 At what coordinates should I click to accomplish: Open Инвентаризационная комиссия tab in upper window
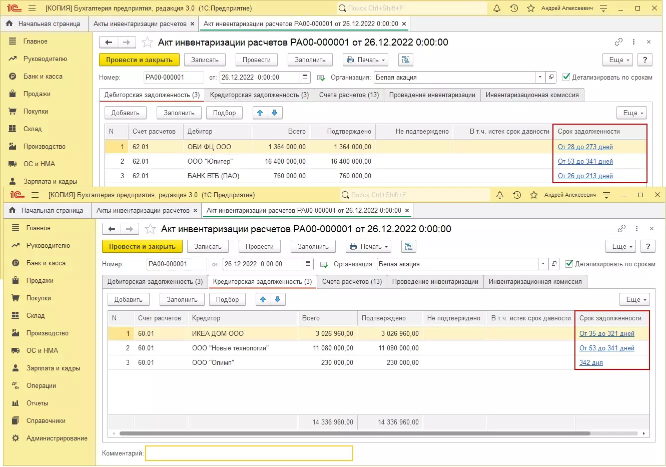[532, 95]
